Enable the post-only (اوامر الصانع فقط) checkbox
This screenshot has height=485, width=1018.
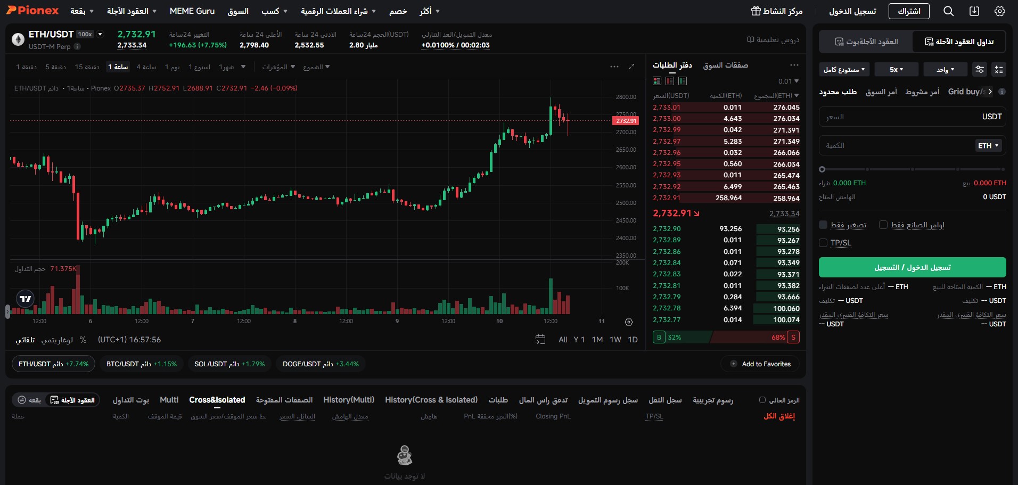(x=883, y=225)
